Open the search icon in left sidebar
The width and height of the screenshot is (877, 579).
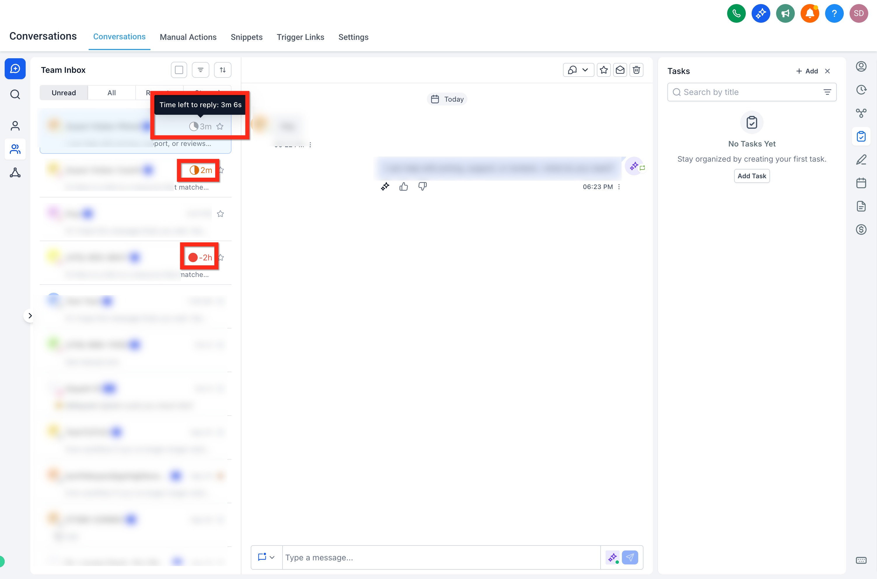[x=15, y=95]
